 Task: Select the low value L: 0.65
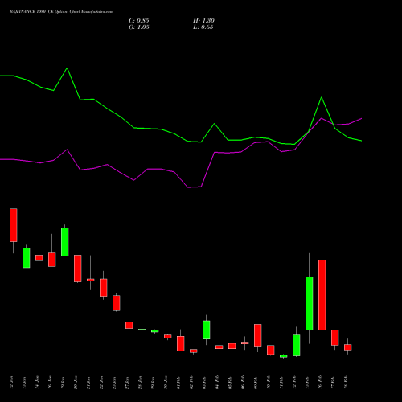coord(203,27)
